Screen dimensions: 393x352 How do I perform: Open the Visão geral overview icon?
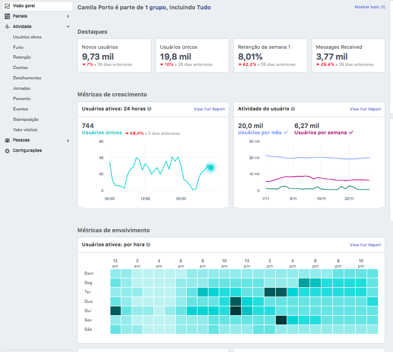pos(7,6)
